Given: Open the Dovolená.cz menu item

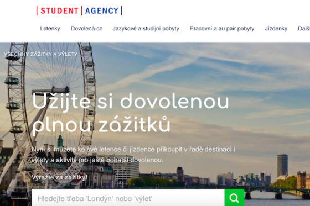Looking at the screenshot, I should pyautogui.click(x=86, y=29).
